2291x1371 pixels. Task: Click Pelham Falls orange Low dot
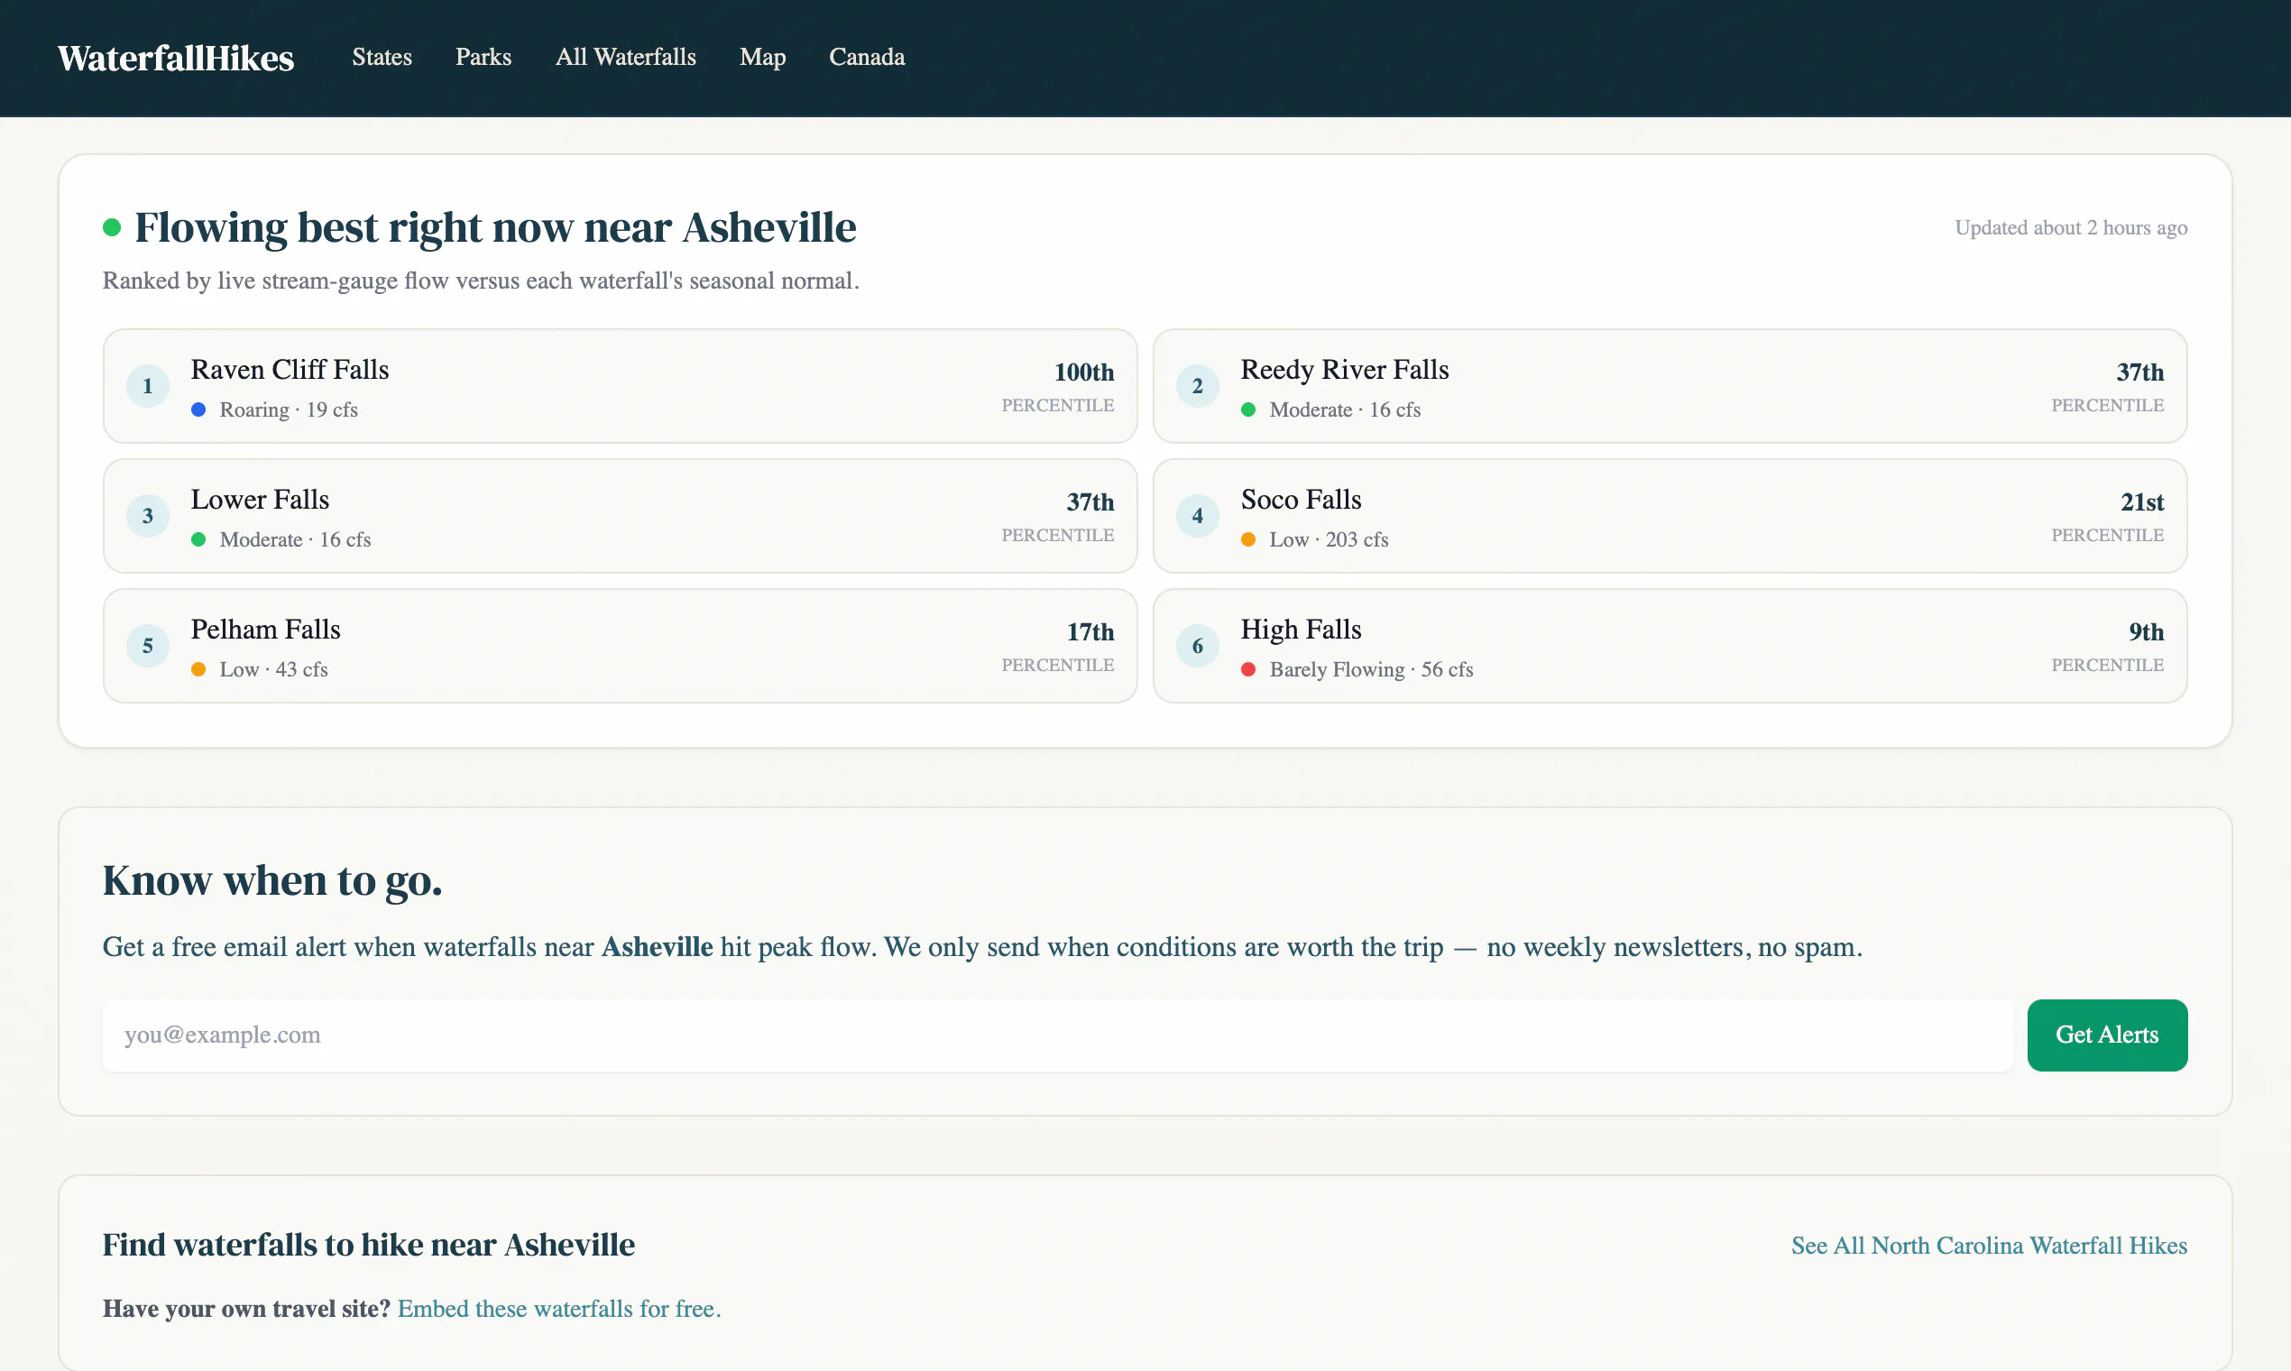point(198,669)
